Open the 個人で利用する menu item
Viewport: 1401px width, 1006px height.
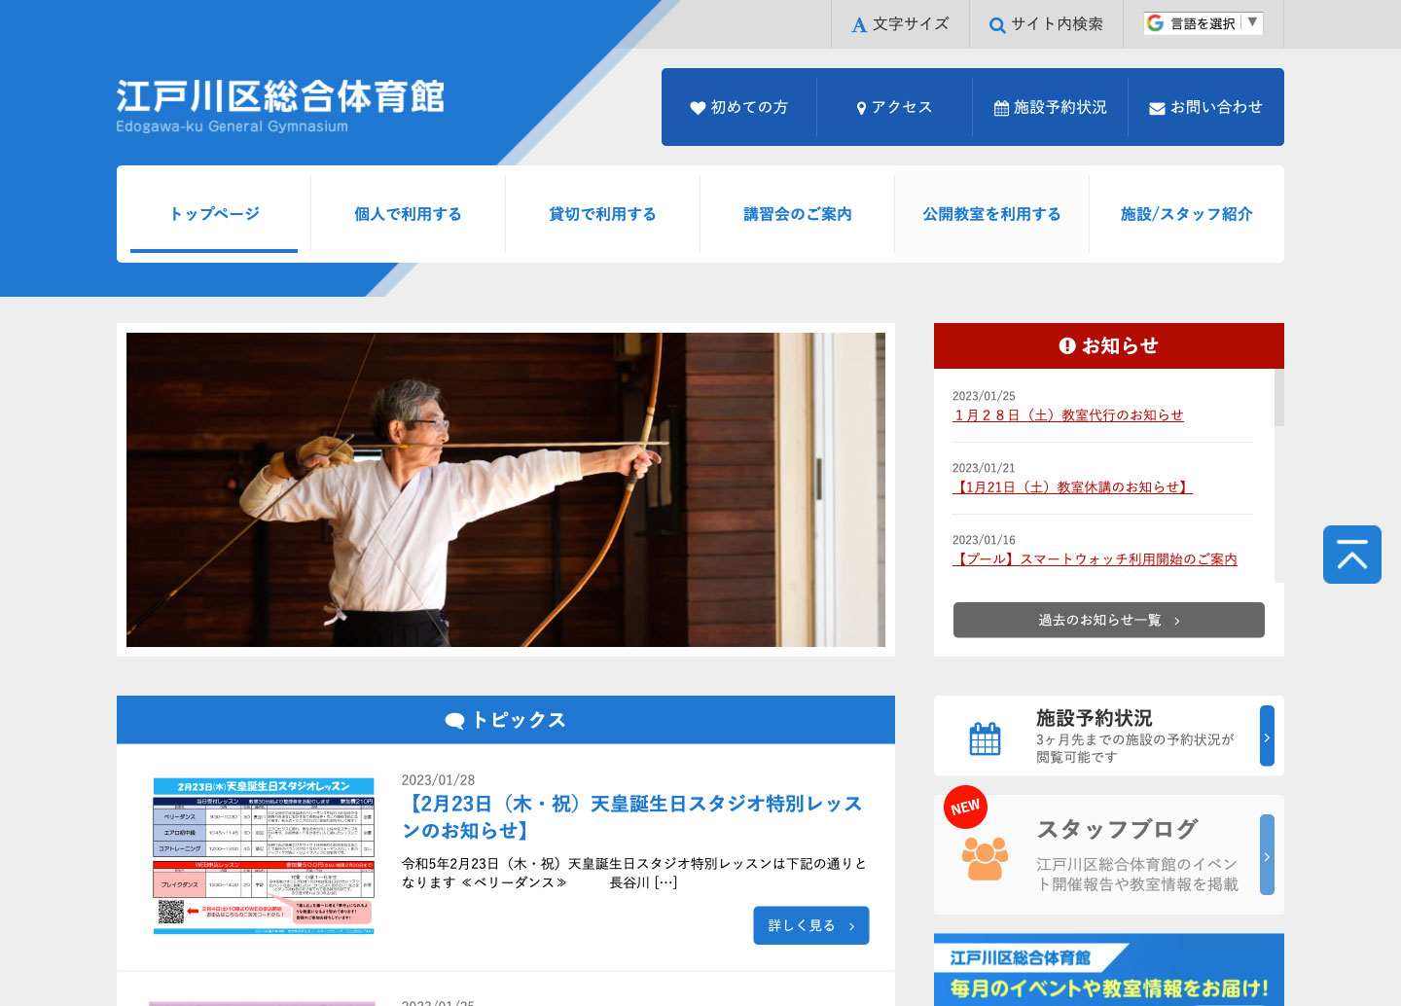[x=408, y=214]
